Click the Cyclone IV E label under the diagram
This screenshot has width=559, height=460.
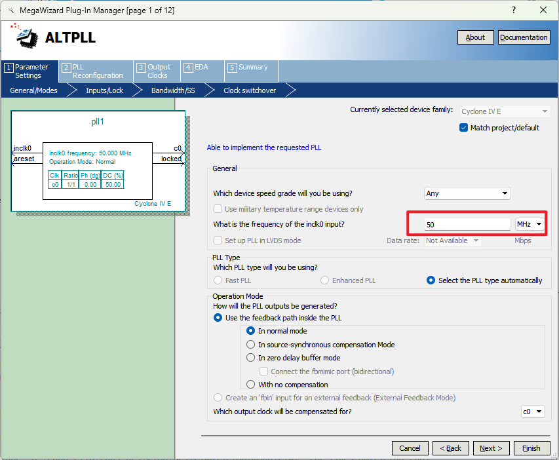pyautogui.click(x=153, y=204)
